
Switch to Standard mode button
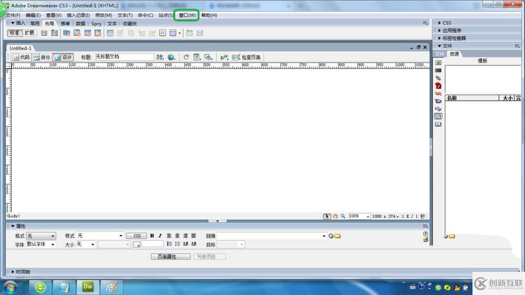pos(14,33)
